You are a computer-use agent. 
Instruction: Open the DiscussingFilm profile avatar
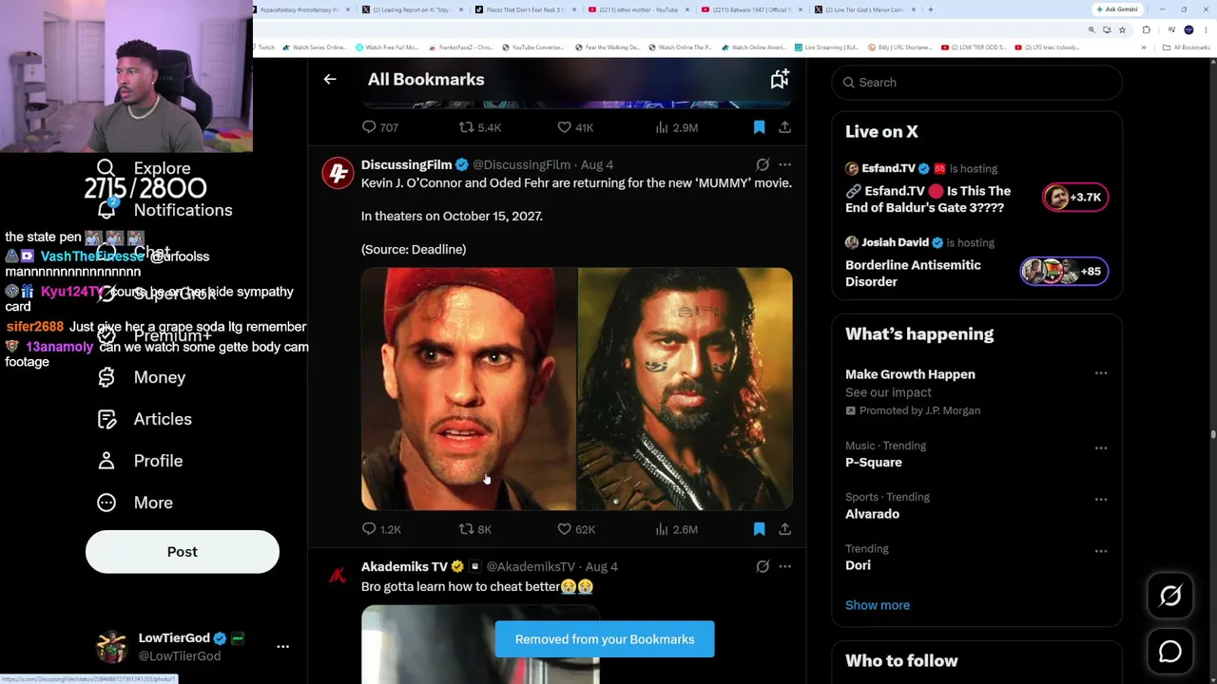(338, 173)
